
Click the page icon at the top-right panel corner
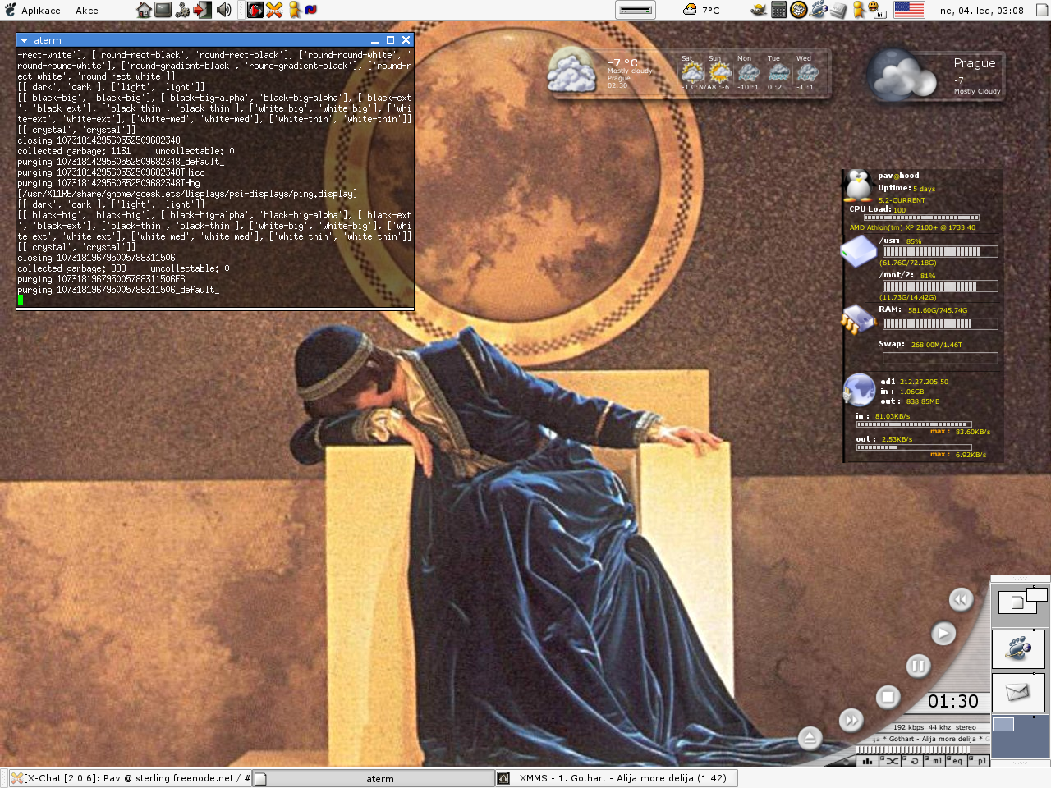[x=1043, y=10]
